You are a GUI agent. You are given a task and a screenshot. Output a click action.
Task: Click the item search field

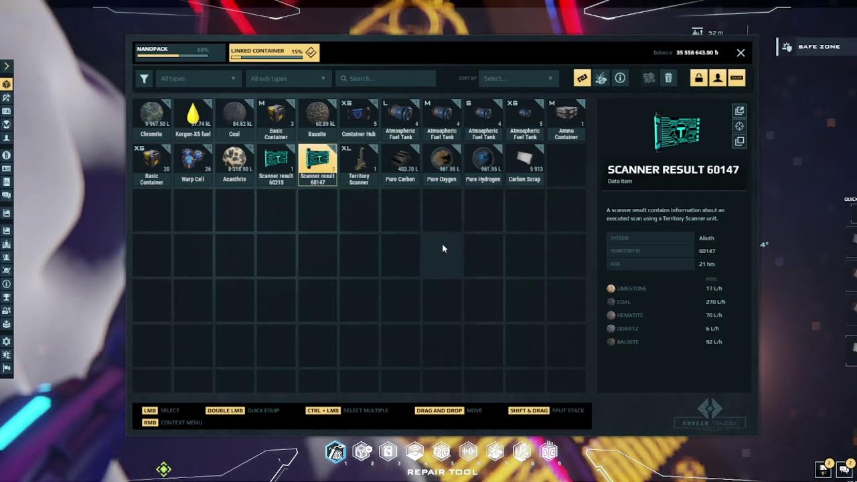(386, 78)
